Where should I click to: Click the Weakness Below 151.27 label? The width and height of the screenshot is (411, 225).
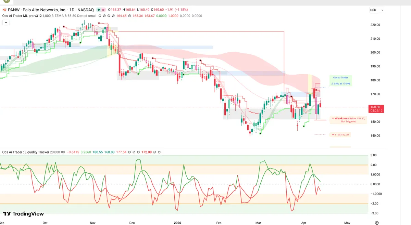(348, 120)
